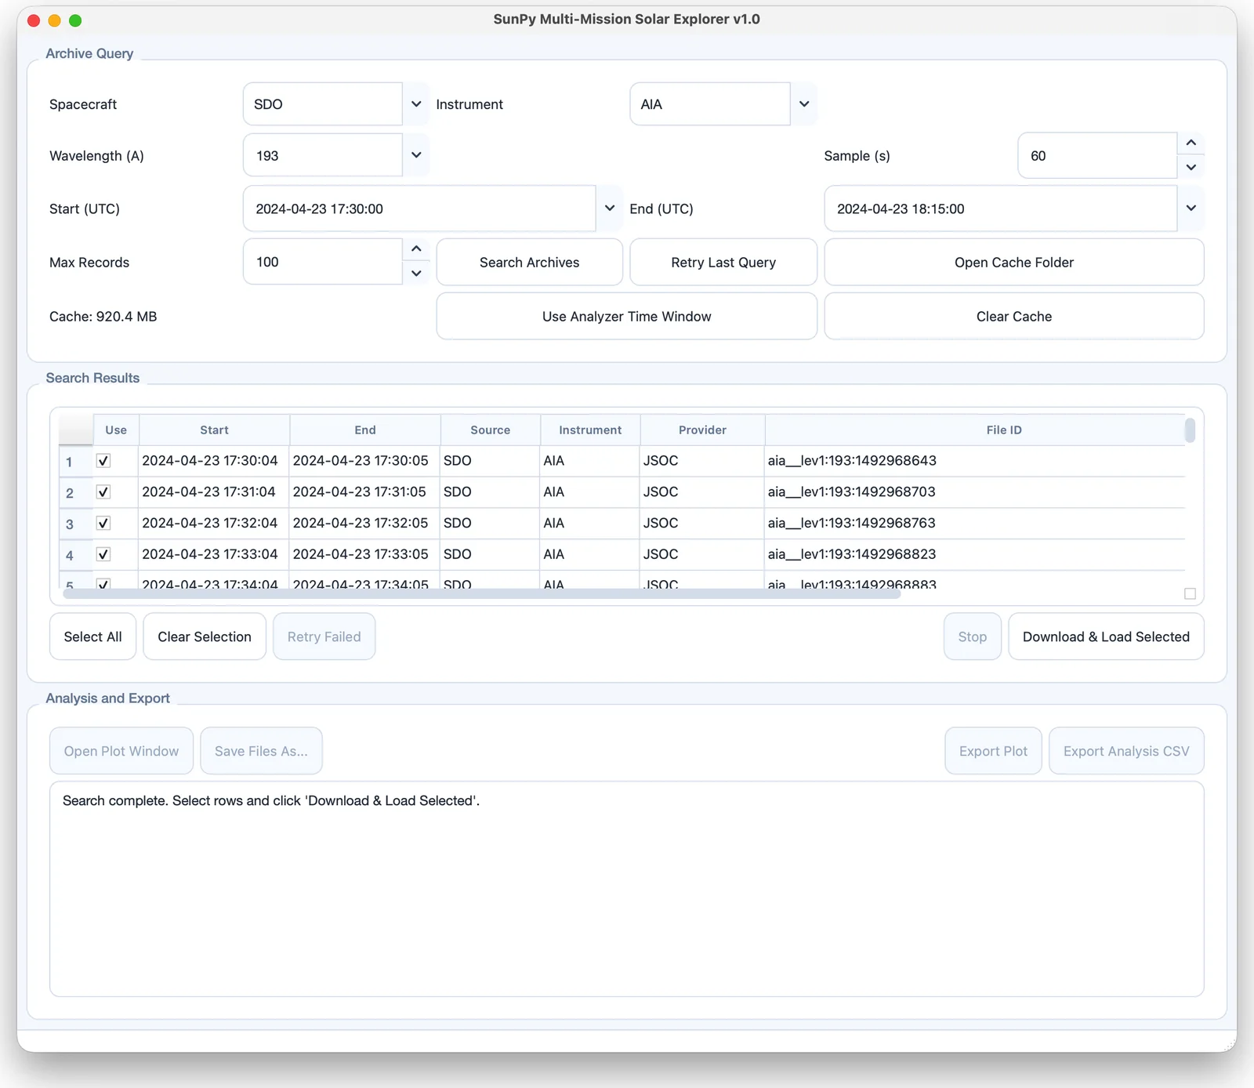Click the Start (UTC) date-time field
1254x1088 pixels.
[x=419, y=209]
